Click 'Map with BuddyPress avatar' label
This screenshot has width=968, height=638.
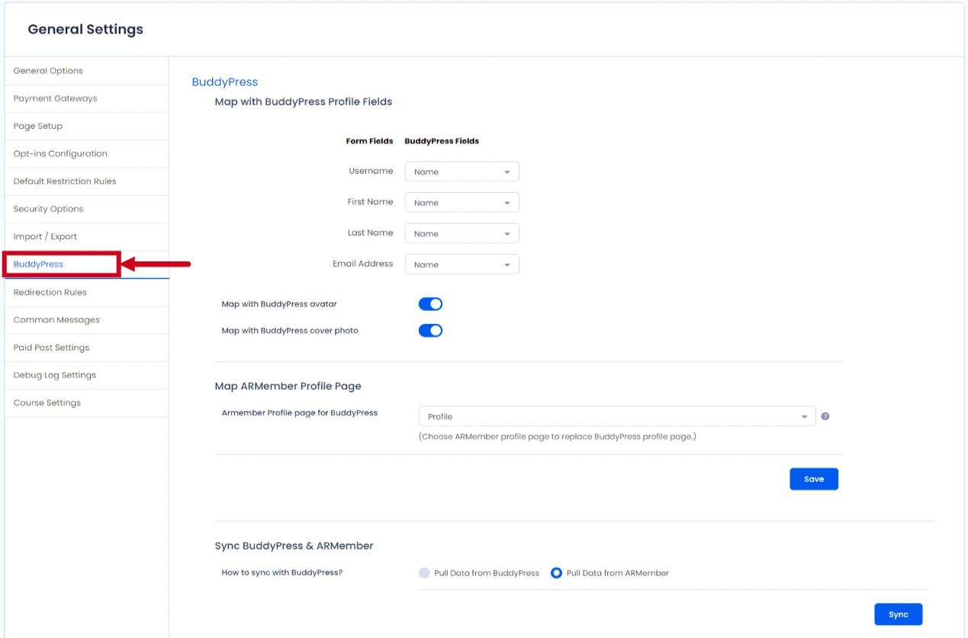click(279, 304)
